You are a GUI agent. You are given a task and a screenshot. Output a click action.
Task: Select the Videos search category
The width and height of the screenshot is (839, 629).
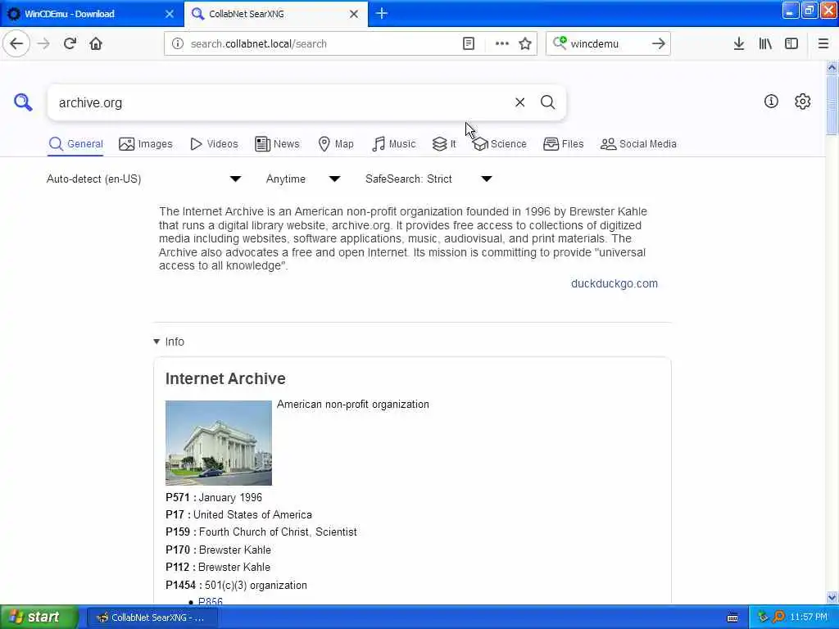pos(214,144)
